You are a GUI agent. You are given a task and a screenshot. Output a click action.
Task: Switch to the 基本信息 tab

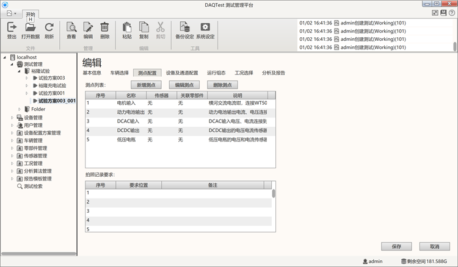(x=92, y=73)
